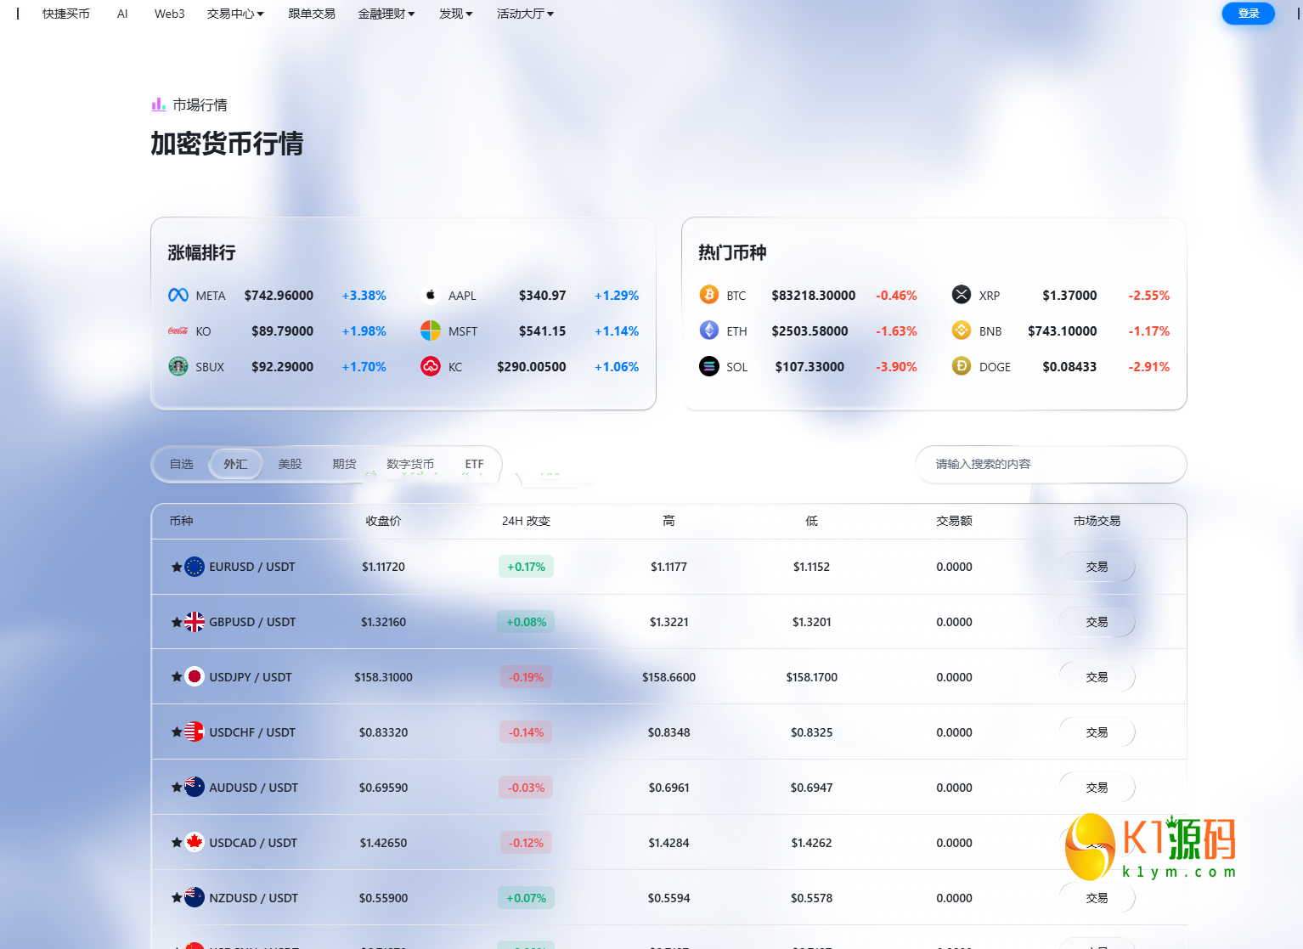Expand the 活动大厅 dropdown menu
The width and height of the screenshot is (1303, 949).
click(525, 14)
